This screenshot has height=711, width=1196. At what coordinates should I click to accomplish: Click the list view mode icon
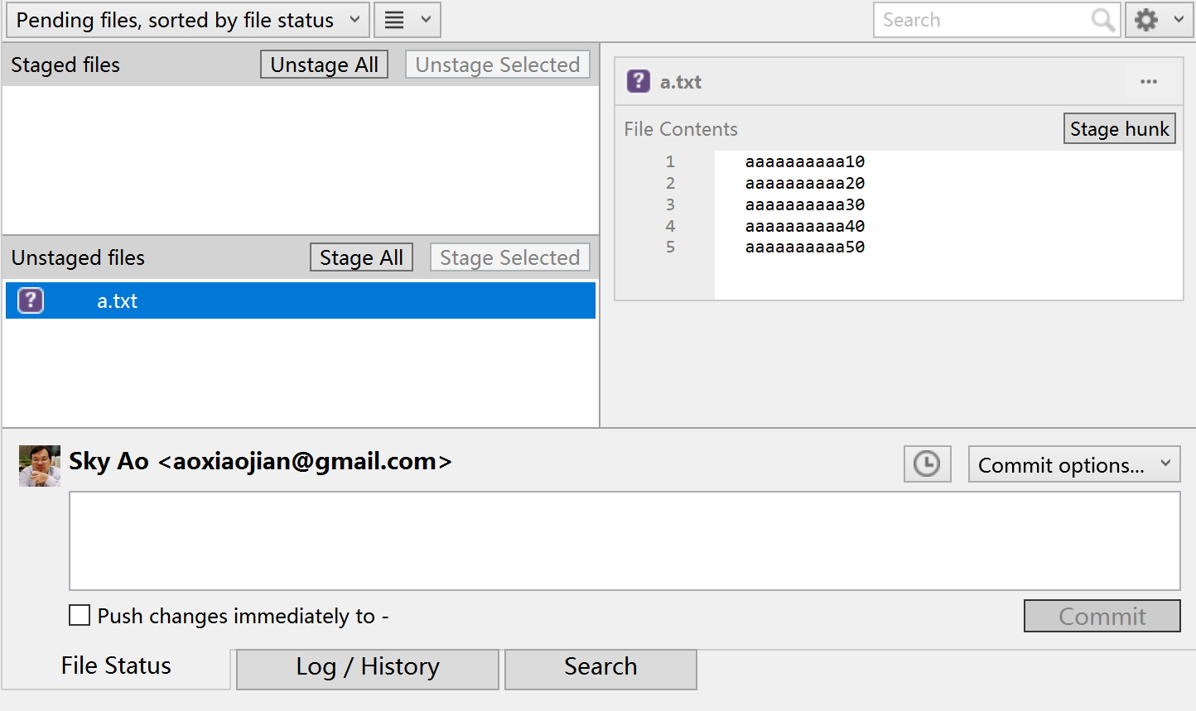395,20
